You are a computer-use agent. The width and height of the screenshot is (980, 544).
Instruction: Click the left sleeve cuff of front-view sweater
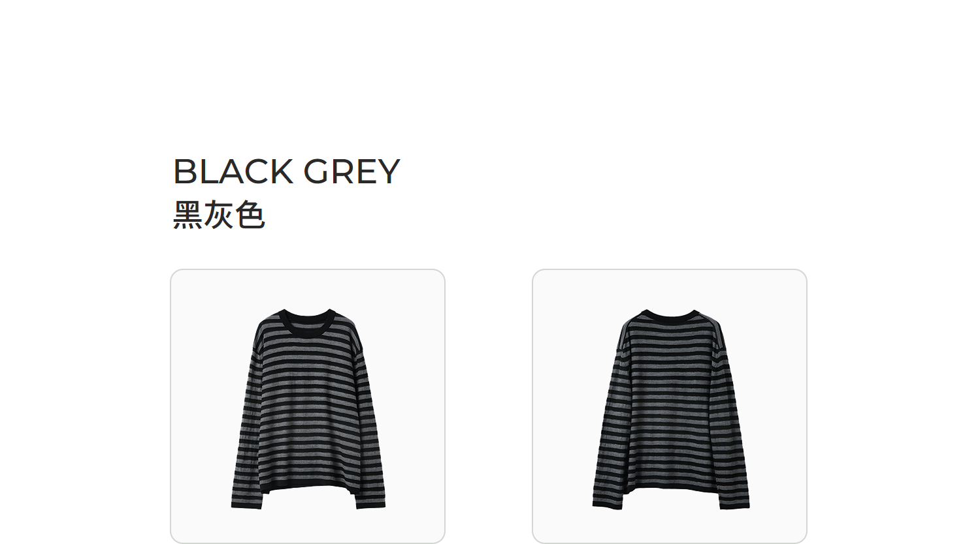[x=246, y=505]
